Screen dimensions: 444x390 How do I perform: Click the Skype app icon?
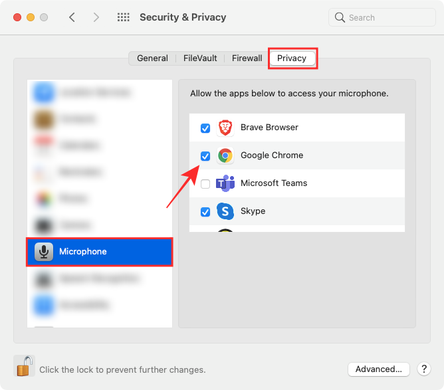pyautogui.click(x=225, y=211)
